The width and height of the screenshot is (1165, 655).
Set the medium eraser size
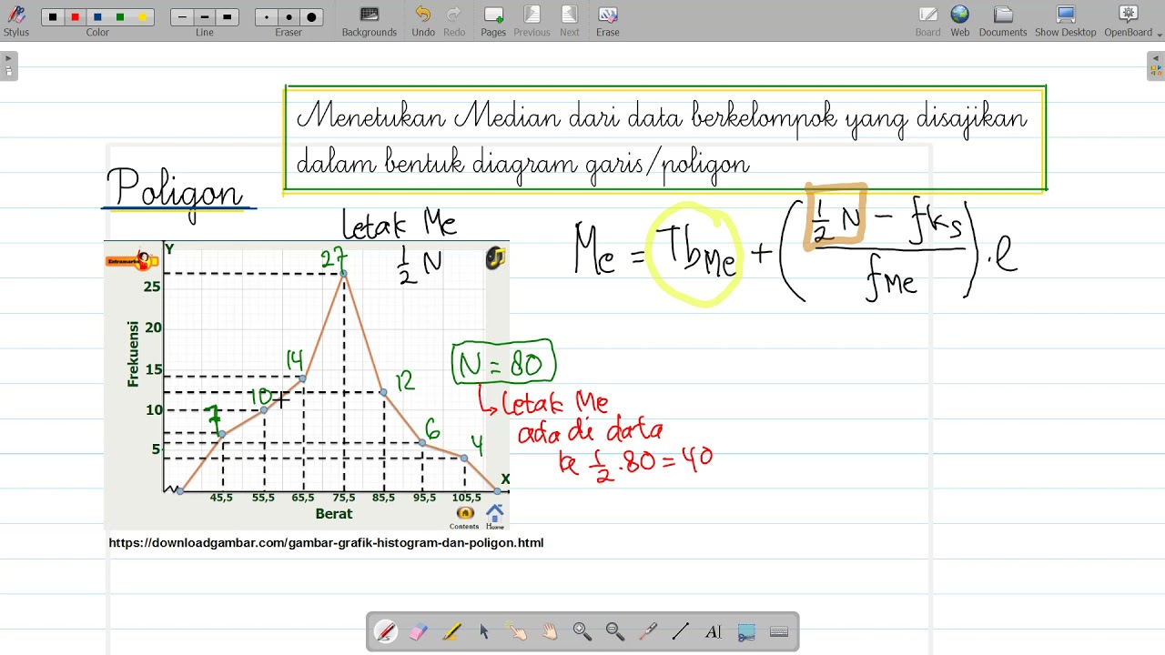pos(289,17)
